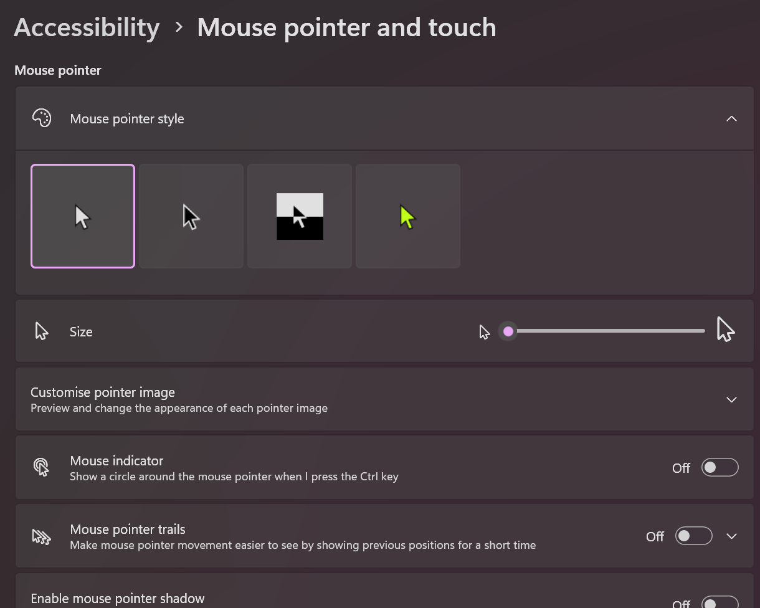Viewport: 760px width, 608px height.
Task: Select the white mouse pointer style
Action: pyautogui.click(x=83, y=216)
